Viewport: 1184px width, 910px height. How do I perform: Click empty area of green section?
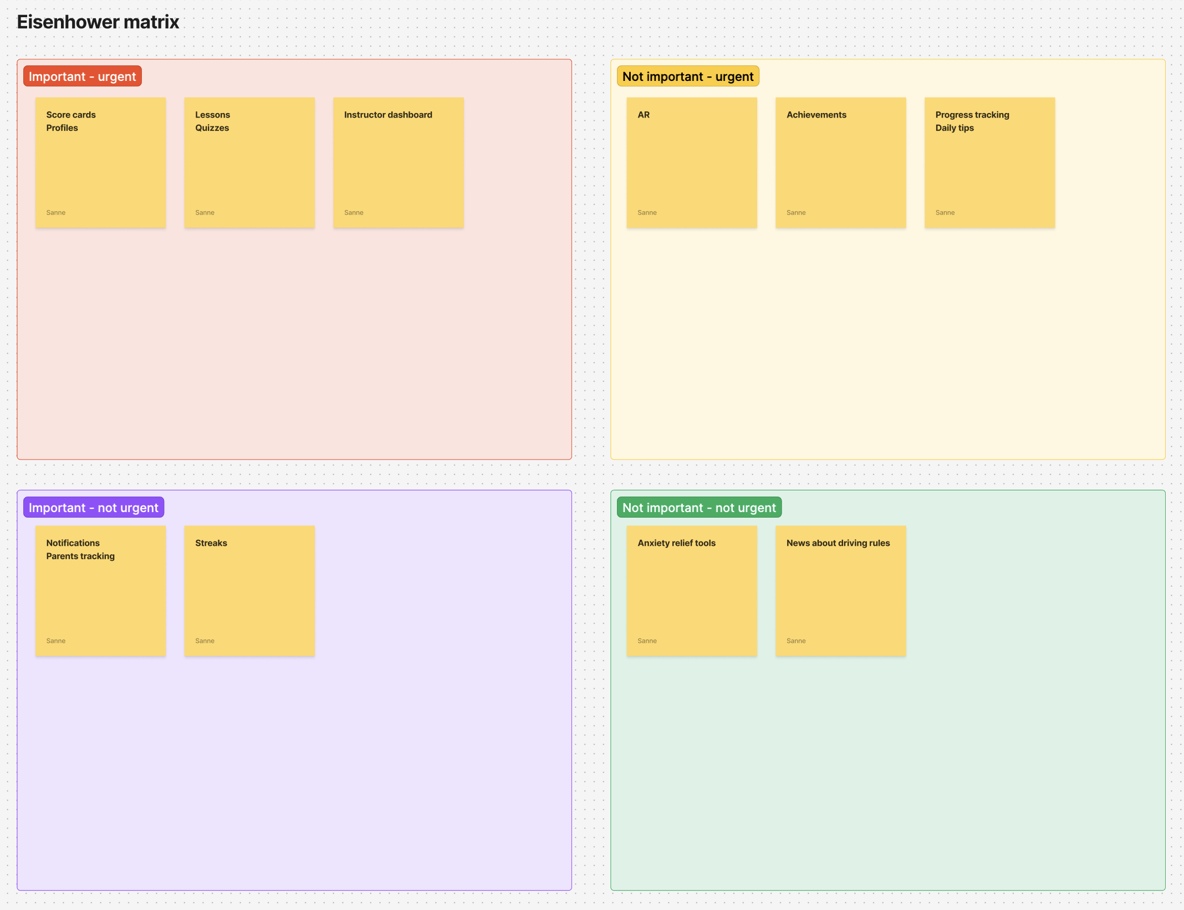[887, 776]
